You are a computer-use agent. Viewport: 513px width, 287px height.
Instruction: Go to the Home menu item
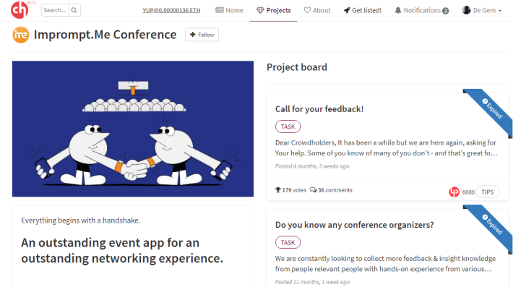(x=229, y=10)
